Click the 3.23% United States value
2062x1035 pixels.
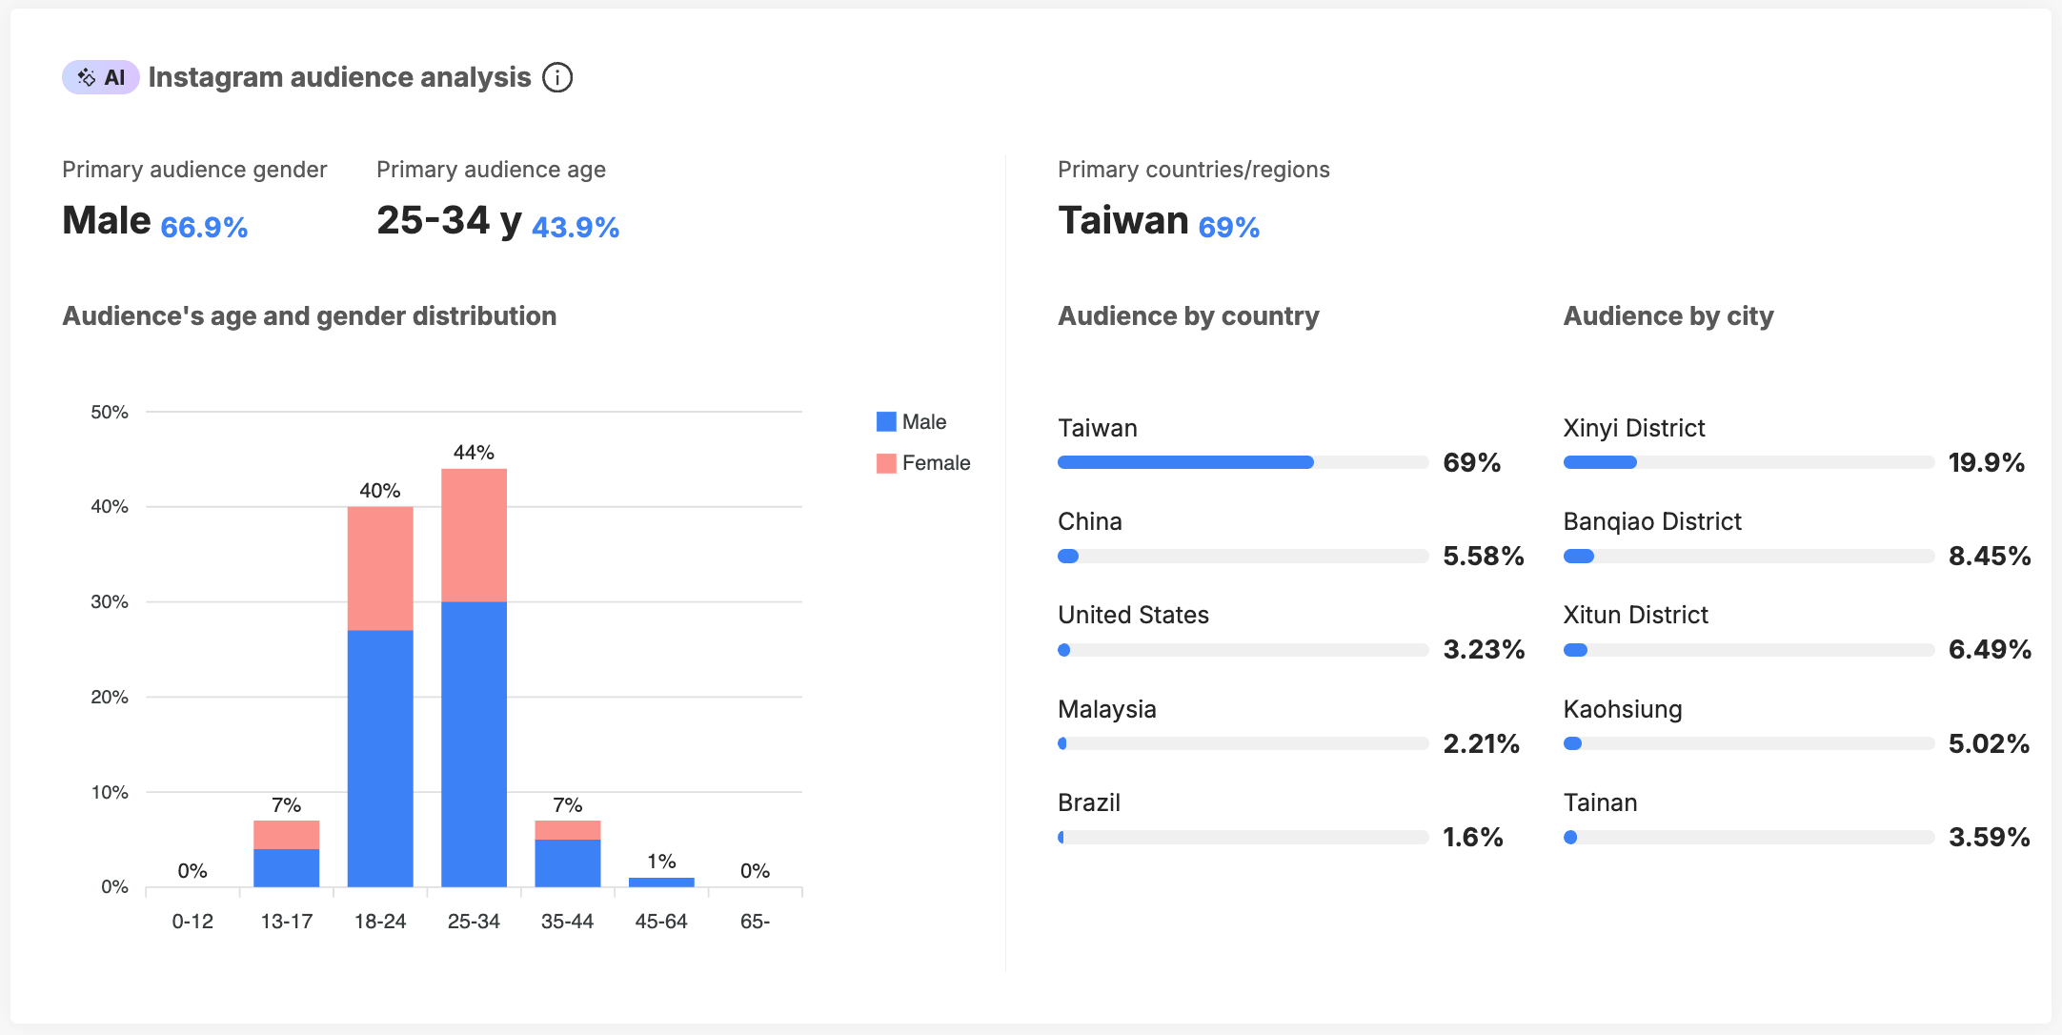pos(1484,650)
